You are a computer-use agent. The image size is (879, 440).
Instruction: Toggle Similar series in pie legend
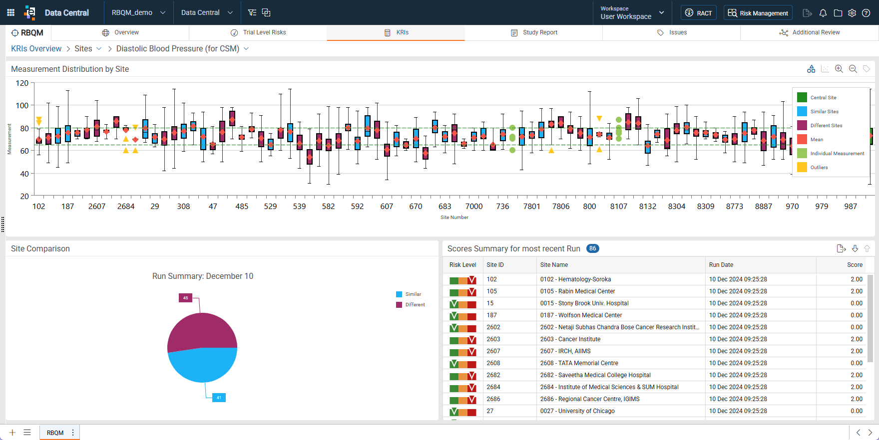tap(409, 294)
